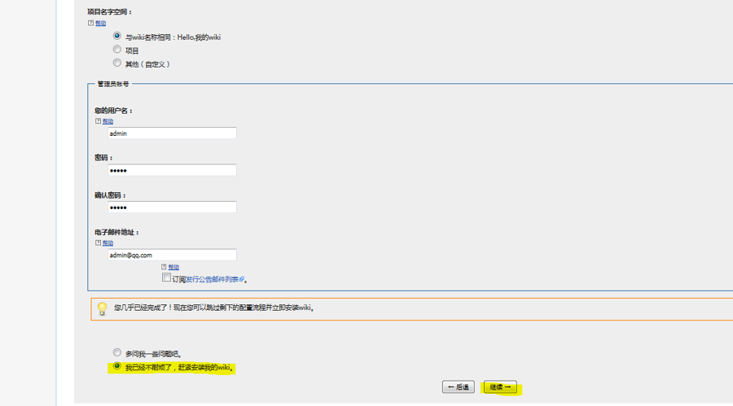Viewport: 733px width, 406px height.
Task: Click the lightbulb icon in the notice box
Action: coord(102,308)
